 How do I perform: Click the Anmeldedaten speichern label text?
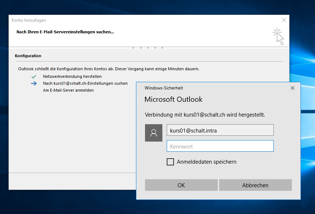click(207, 162)
